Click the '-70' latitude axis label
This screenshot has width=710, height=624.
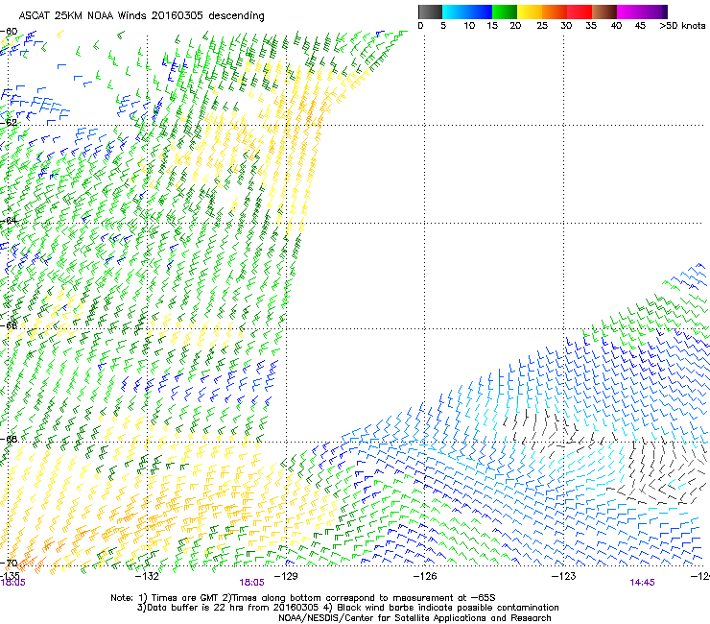pyautogui.click(x=9, y=563)
